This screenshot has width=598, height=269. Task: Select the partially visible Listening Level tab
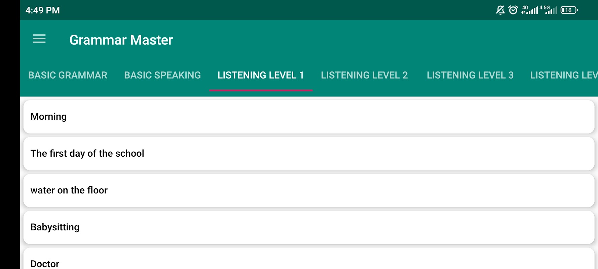[x=564, y=75]
